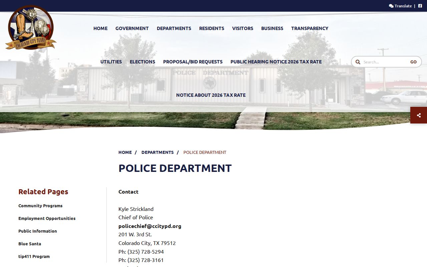Select Utilities in the navigation
Viewport: 427px width, 267px height.
pos(111,62)
